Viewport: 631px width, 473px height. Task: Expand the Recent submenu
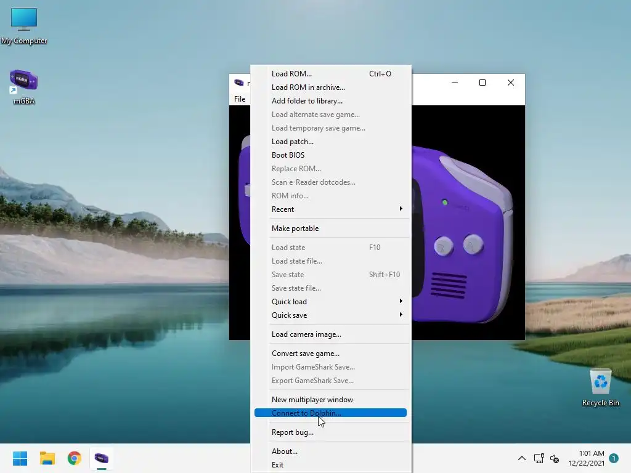tap(331, 209)
